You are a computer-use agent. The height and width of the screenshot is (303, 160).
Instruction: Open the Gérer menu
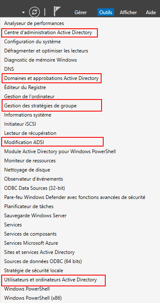click(80, 12)
